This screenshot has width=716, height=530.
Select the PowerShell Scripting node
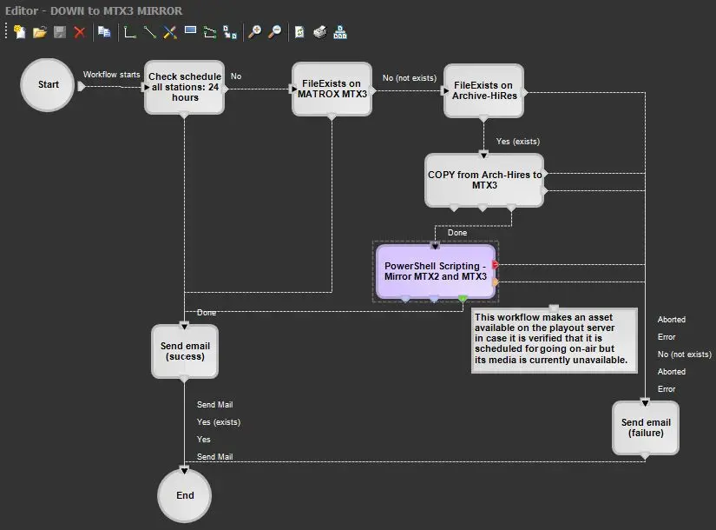click(x=435, y=271)
